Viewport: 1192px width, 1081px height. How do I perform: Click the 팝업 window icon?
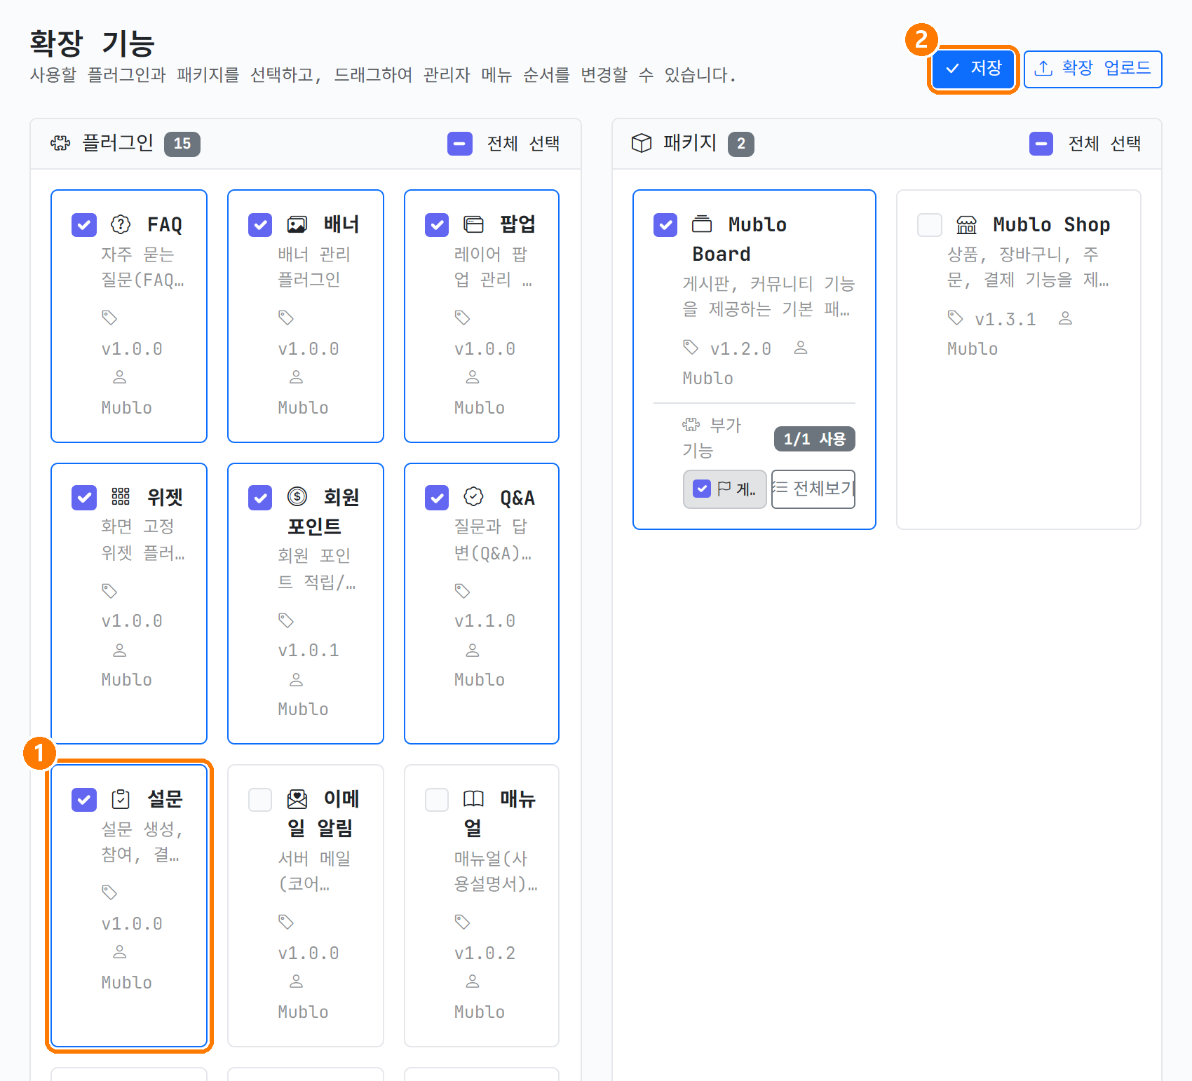pos(474,224)
